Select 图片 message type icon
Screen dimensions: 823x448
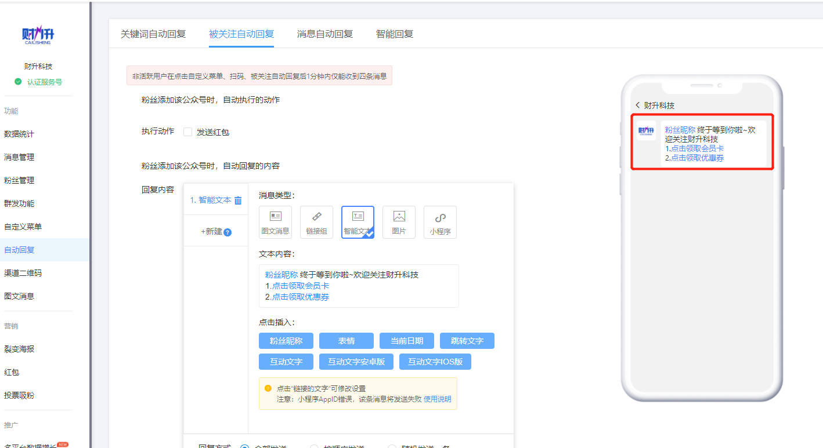pos(399,223)
